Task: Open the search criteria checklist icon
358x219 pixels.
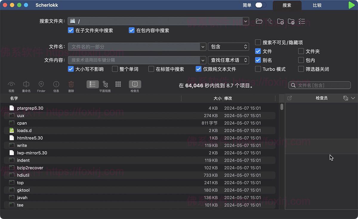Action: (x=302, y=21)
